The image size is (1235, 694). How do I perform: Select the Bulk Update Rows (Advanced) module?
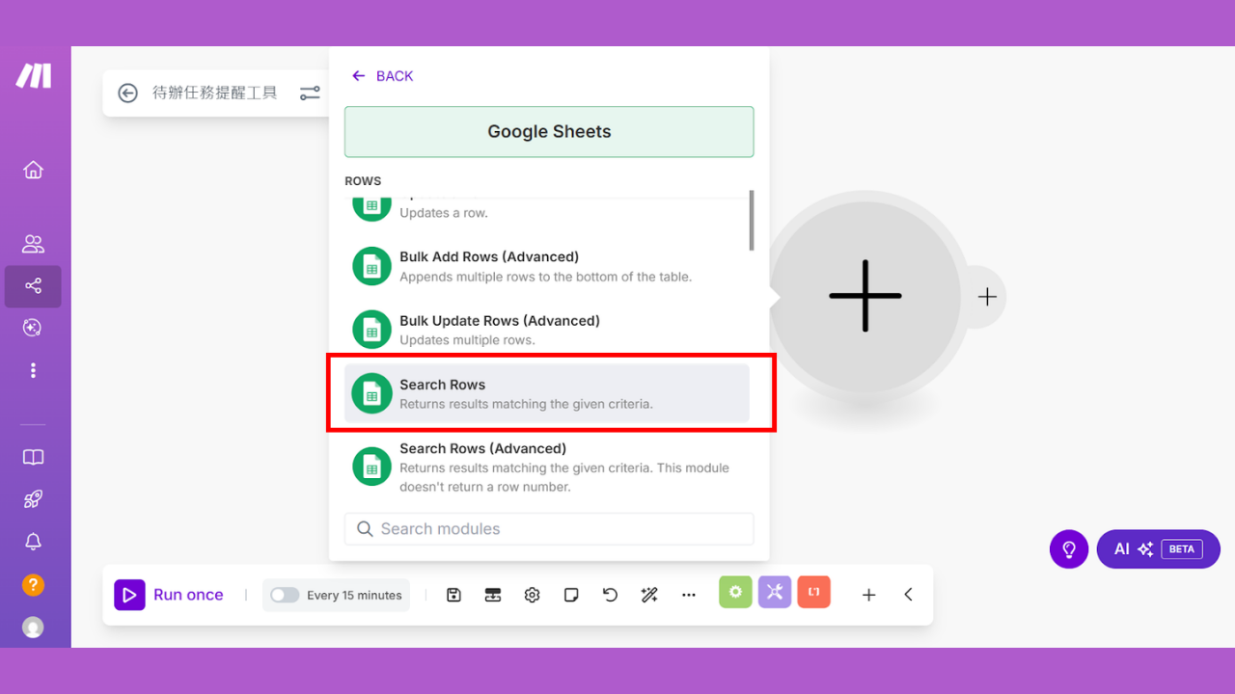pyautogui.click(x=547, y=330)
